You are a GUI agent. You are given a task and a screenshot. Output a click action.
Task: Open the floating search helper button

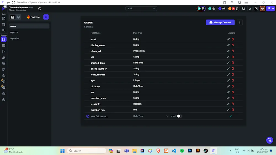pyautogui.click(x=269, y=140)
